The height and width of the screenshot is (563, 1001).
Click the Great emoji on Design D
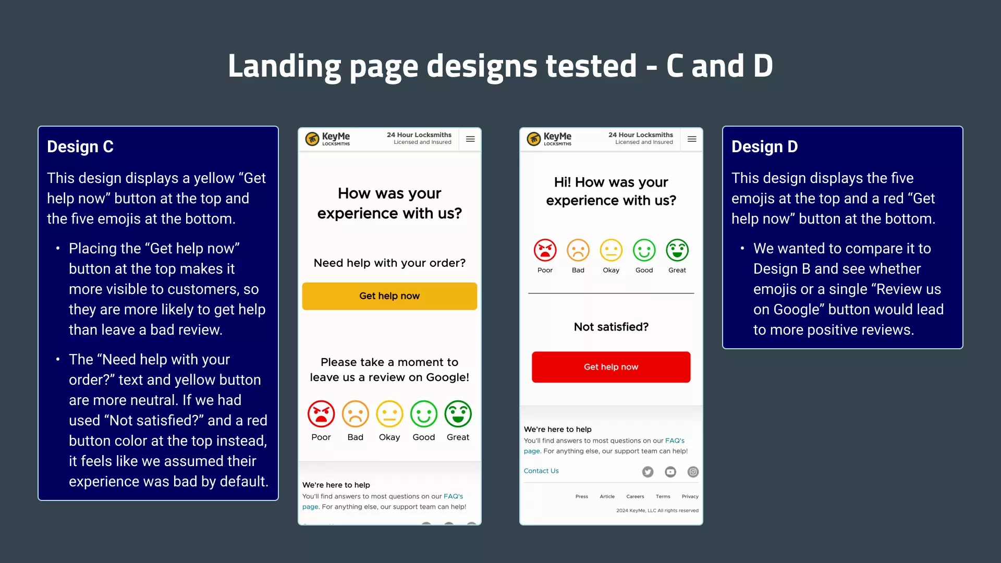pyautogui.click(x=677, y=250)
